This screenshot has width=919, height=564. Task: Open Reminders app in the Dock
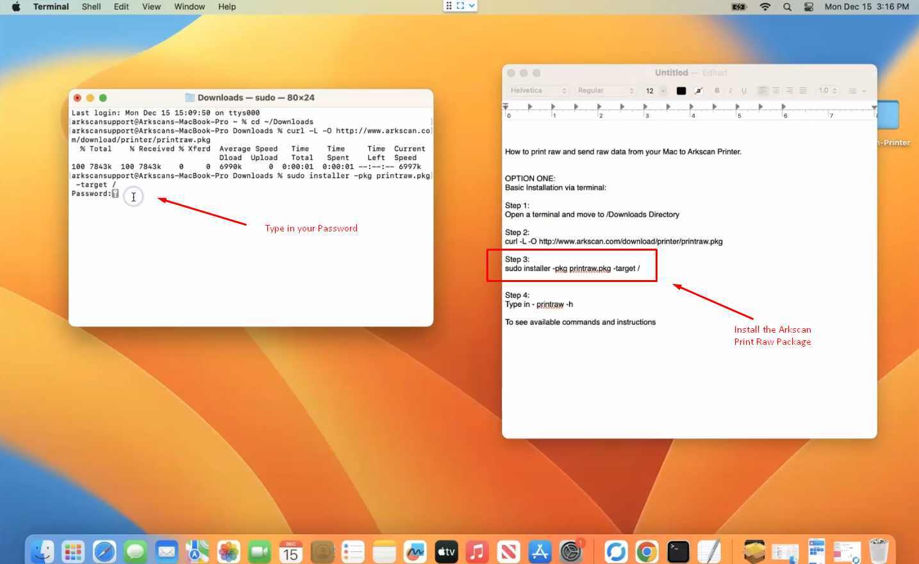353,551
